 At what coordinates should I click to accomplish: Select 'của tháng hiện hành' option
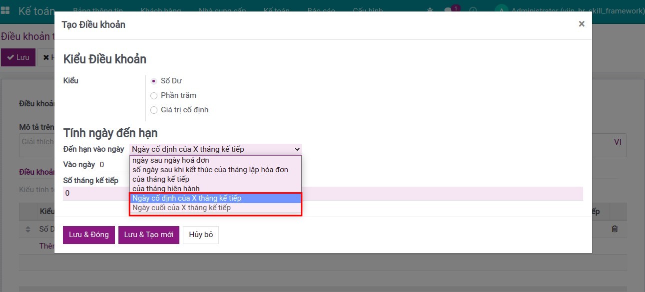coord(166,189)
